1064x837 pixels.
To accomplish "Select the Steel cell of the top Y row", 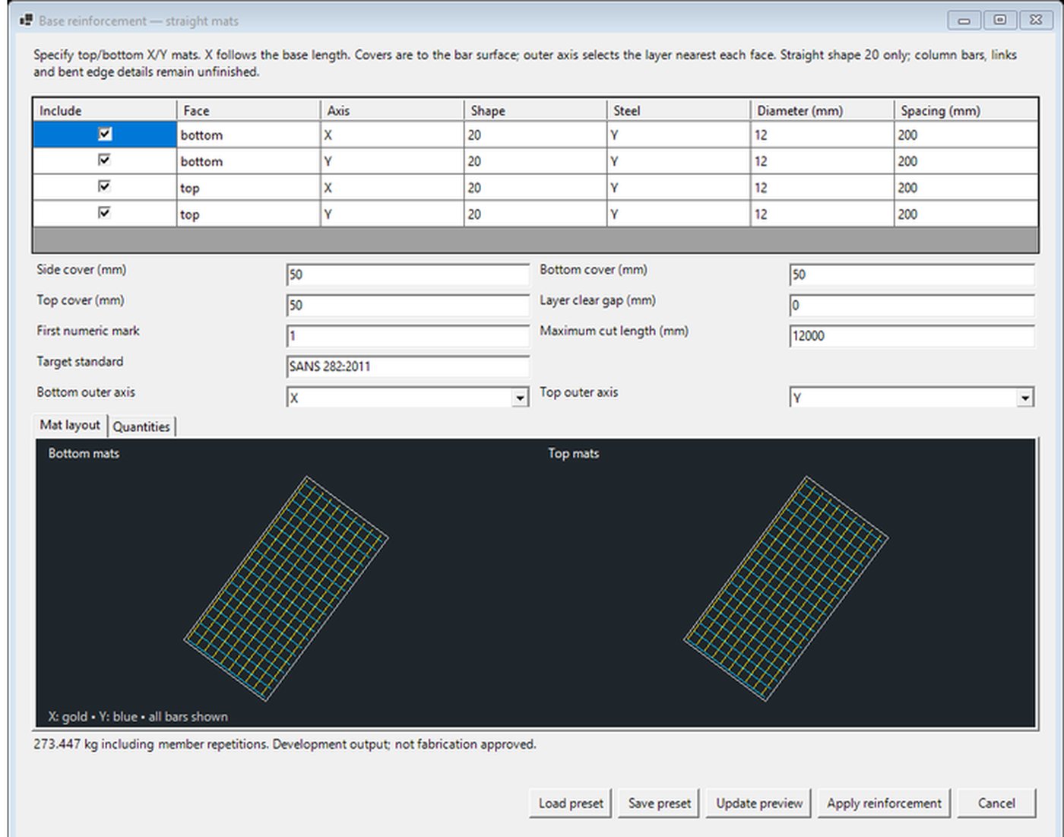I will 679,214.
